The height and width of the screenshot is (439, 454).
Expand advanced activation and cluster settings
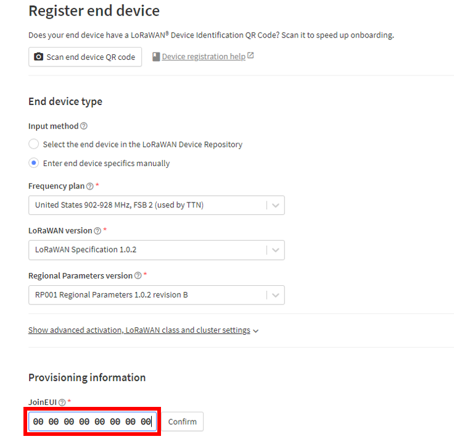coord(139,330)
